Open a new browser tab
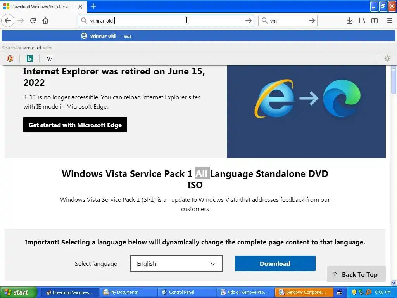This screenshot has width=397, height=298. 93,6
